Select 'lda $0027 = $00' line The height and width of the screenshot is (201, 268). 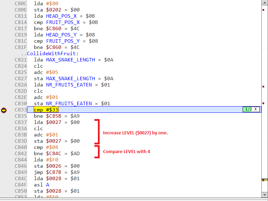(57, 123)
